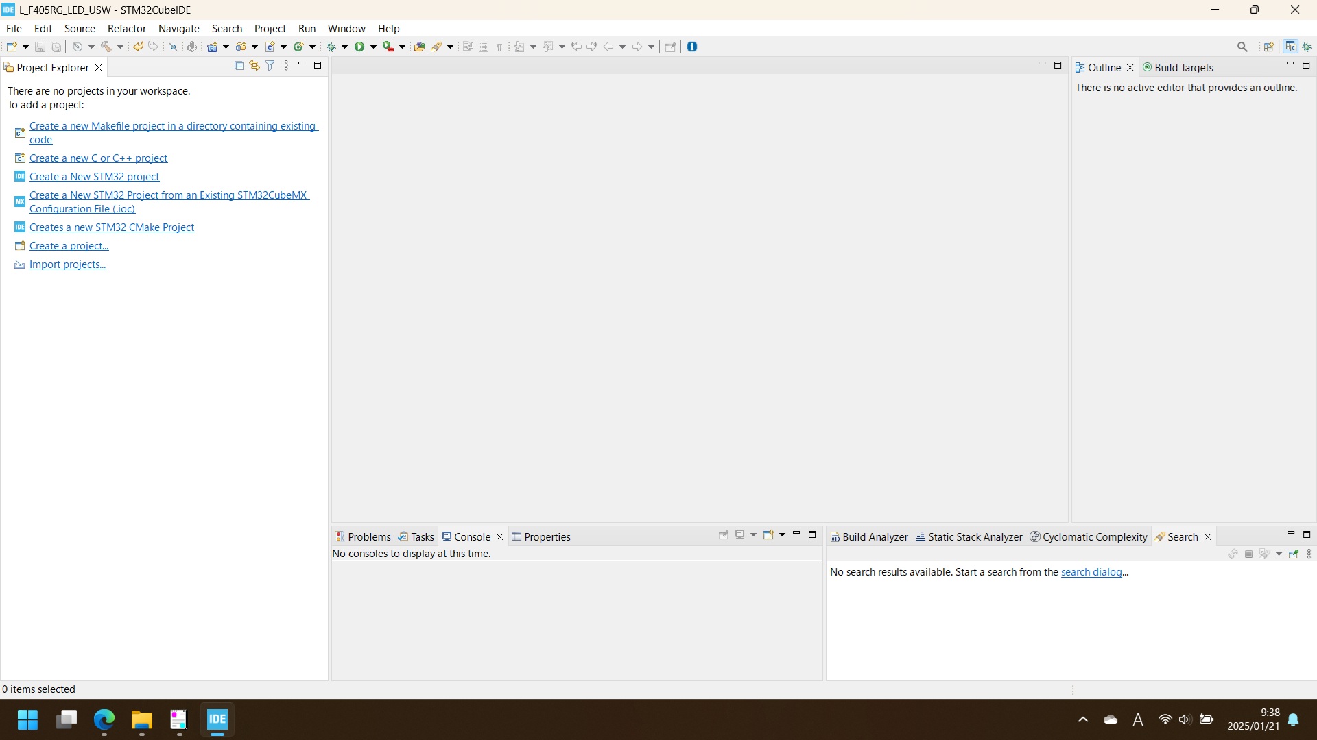Click the Pin Search view icon

1294,554
